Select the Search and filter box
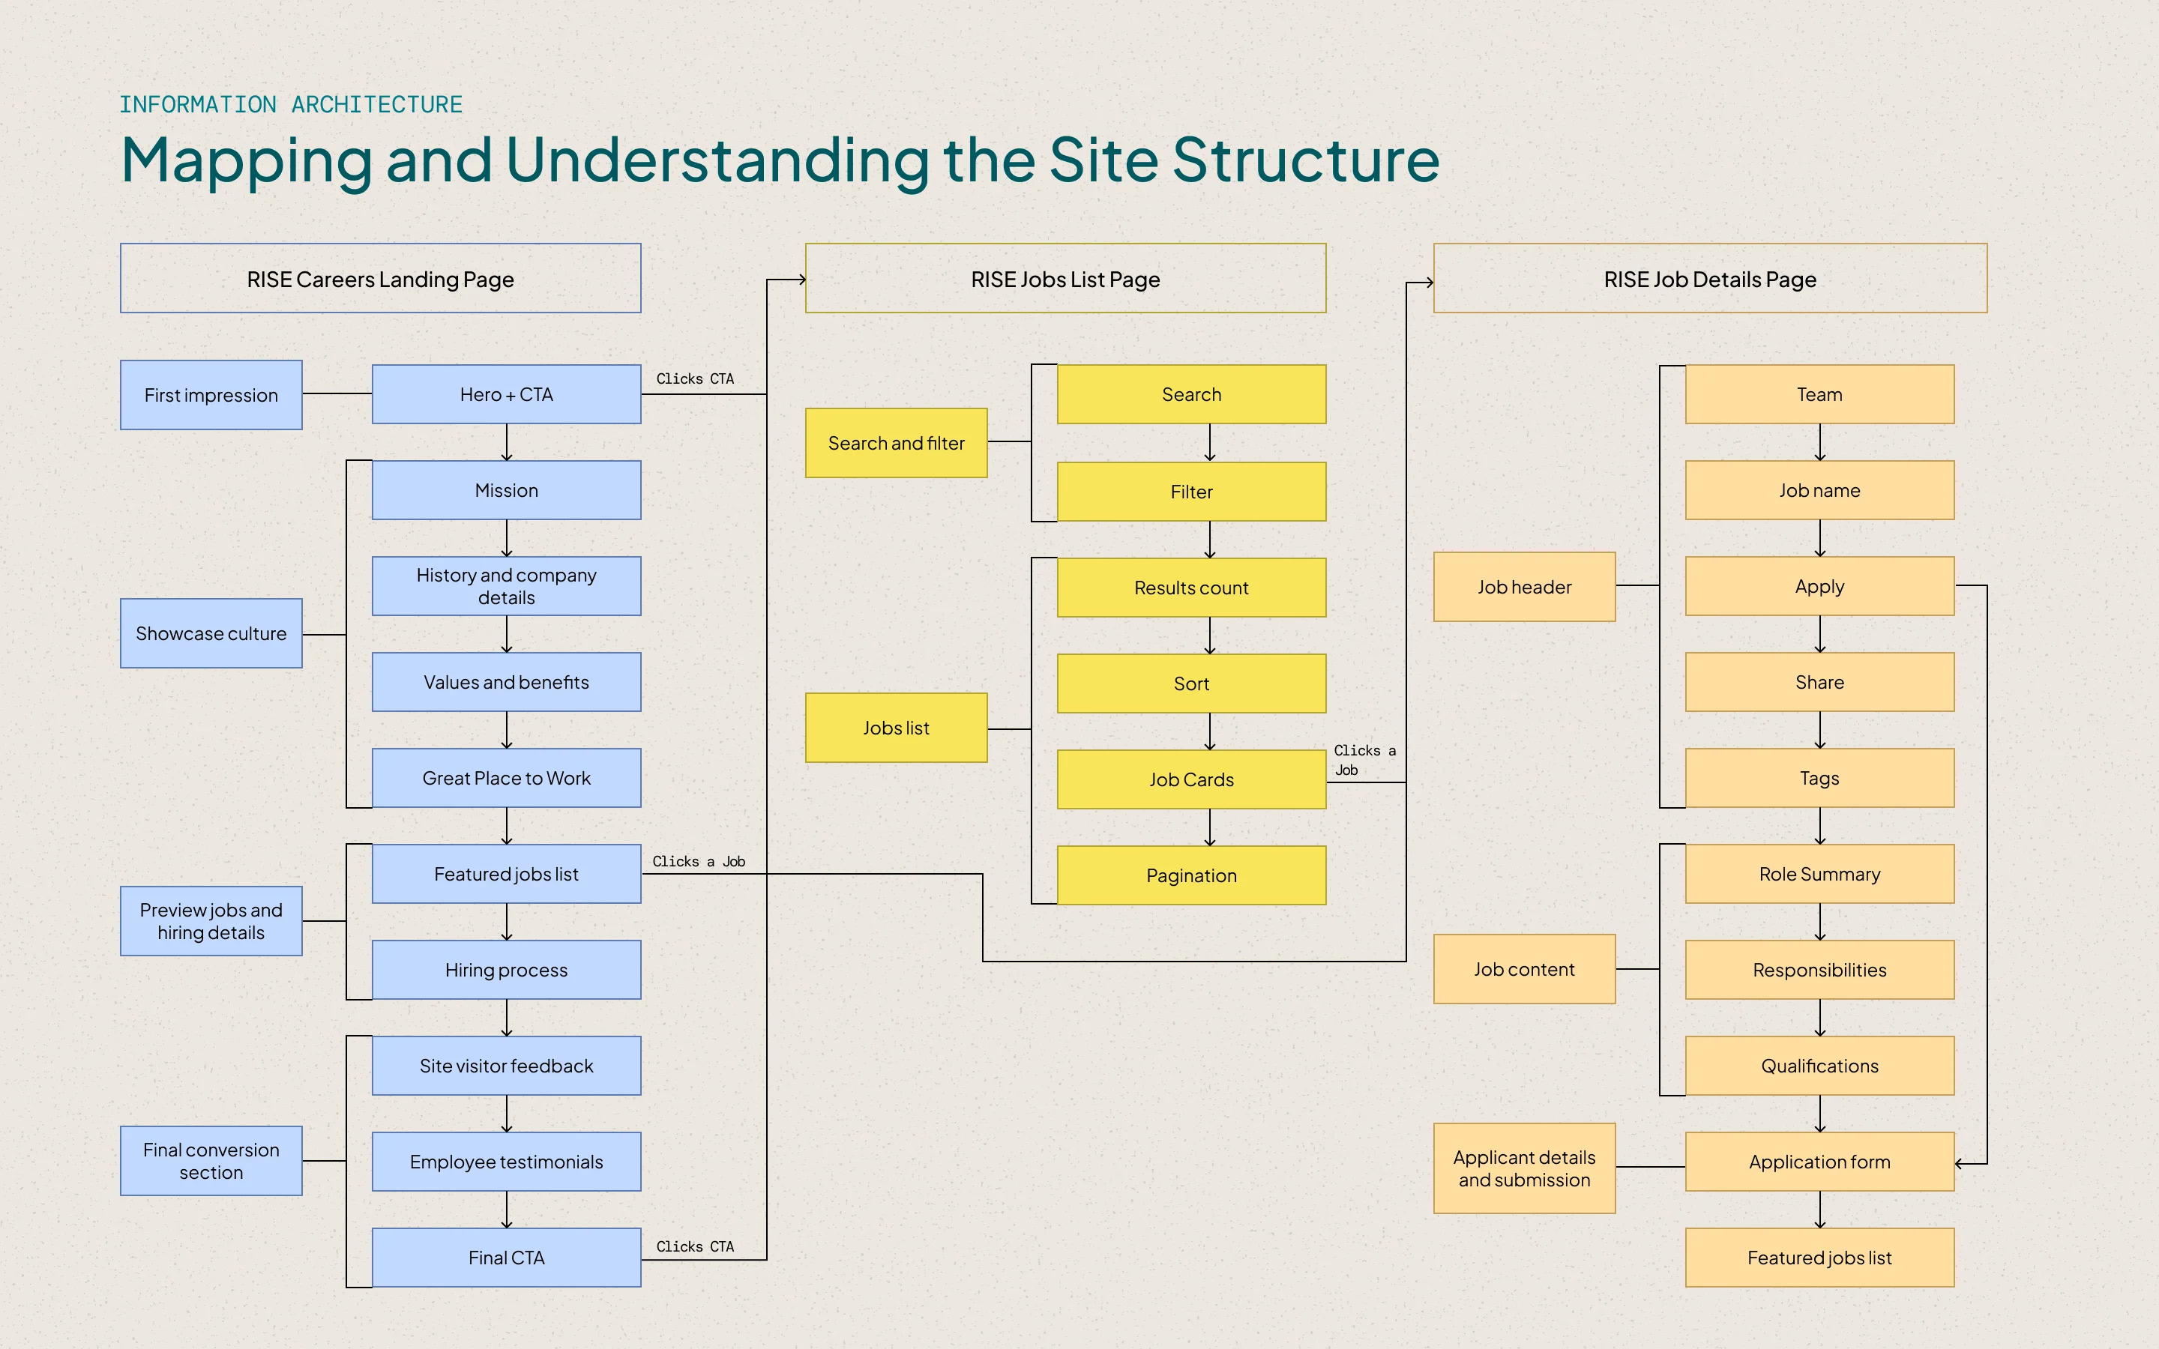Image resolution: width=2159 pixels, height=1349 pixels. [x=897, y=444]
